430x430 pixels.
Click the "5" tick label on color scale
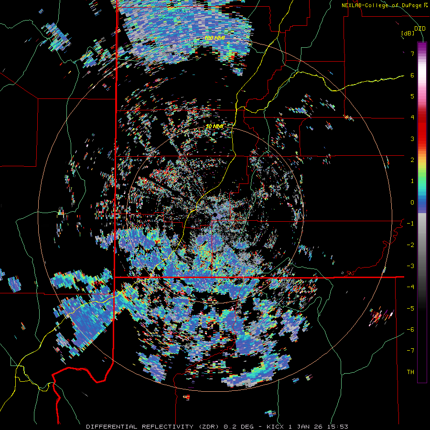[412, 96]
